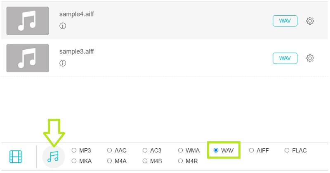Select the AC3 radio option
Screen dimensions: 330x173
[145, 150]
